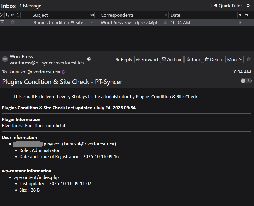Click 'Riverforest Function : unofficial' text
The height and width of the screenshot is (206, 254).
pyautogui.click(x=33, y=126)
